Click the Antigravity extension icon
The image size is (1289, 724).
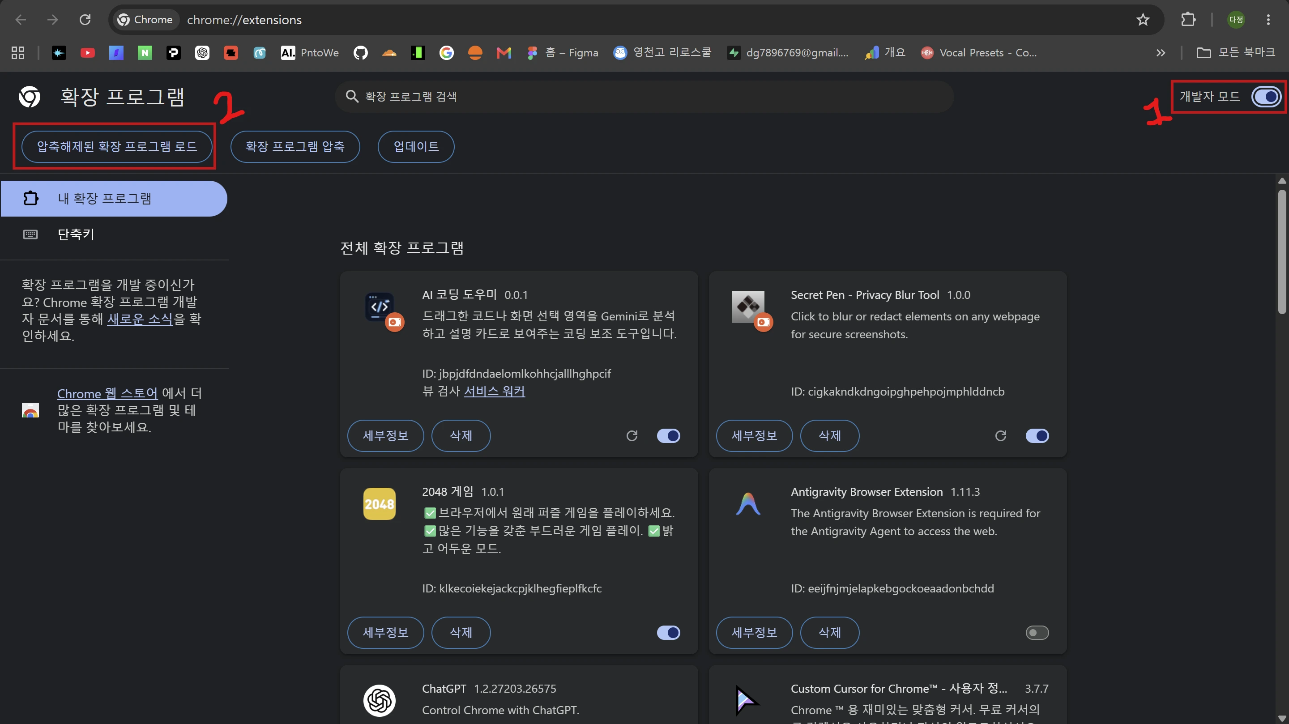tap(748, 504)
